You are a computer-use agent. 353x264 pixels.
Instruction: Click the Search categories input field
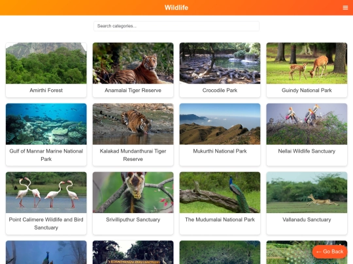176,26
